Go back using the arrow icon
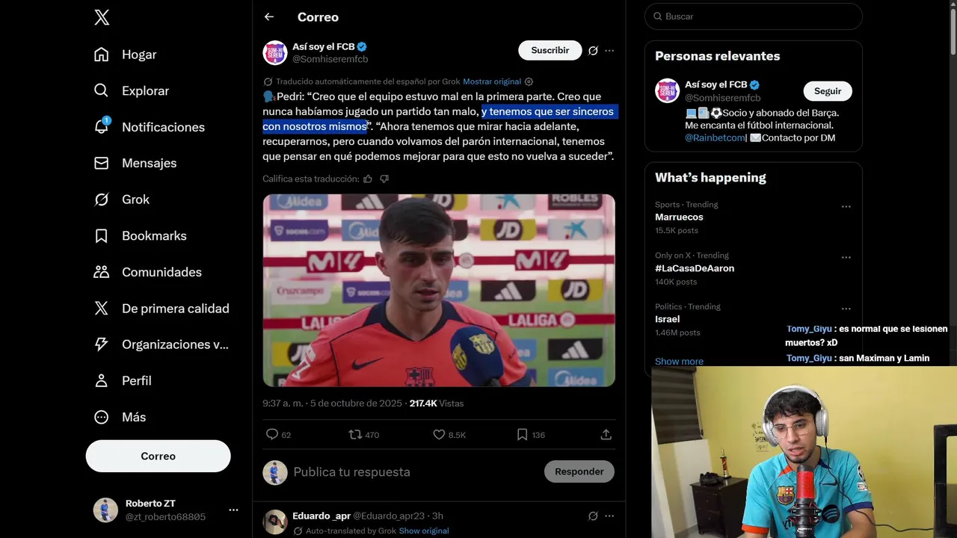Viewport: 957px width, 538px height. (x=269, y=16)
